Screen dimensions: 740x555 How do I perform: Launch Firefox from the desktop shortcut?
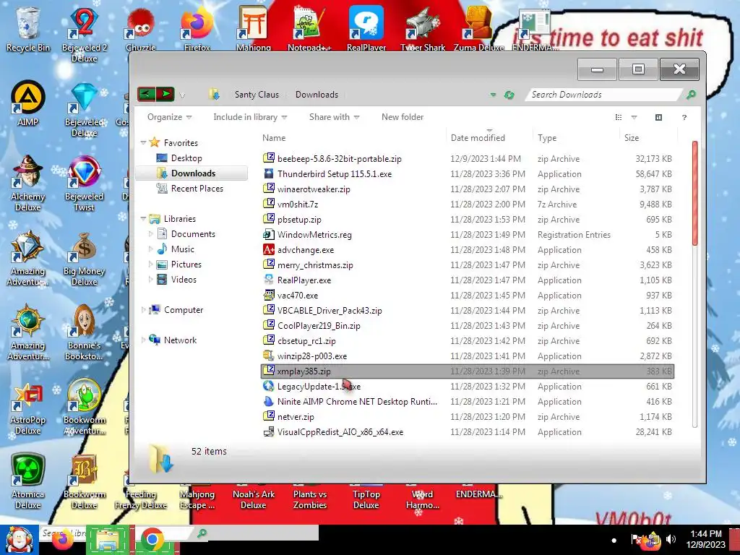197,29
